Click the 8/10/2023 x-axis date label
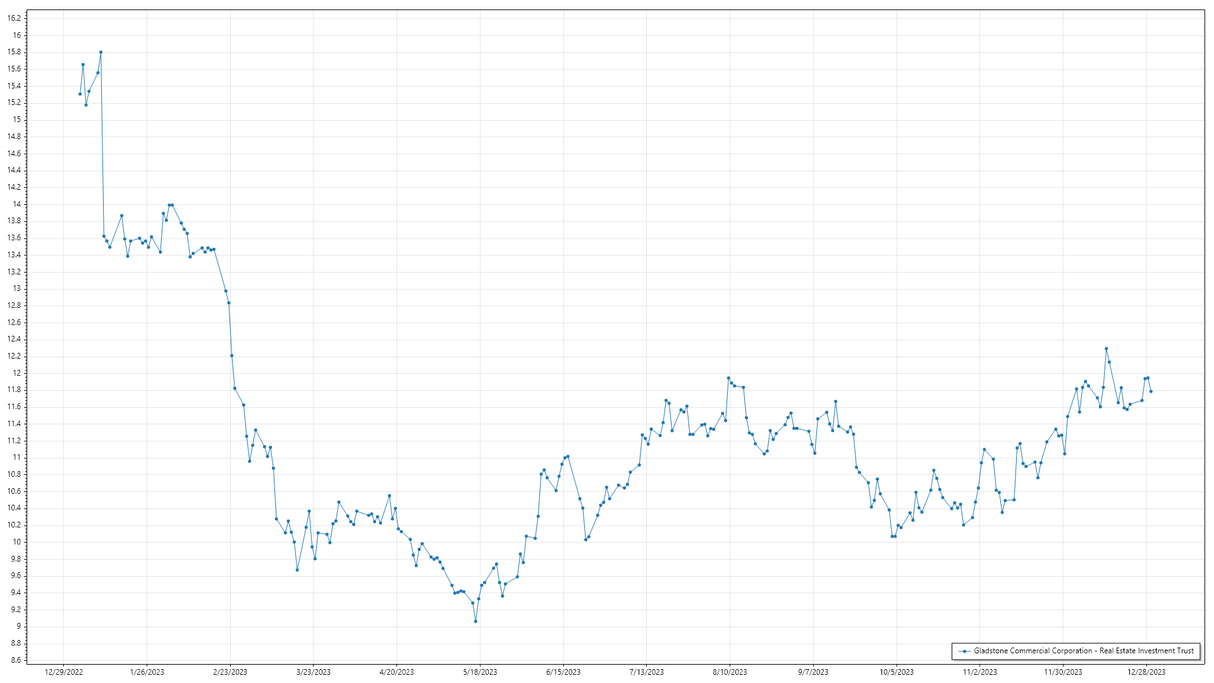Screen dimensions: 1214x683 (x=730, y=672)
